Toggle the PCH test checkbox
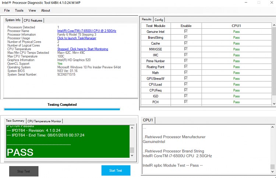 [x=186, y=101]
